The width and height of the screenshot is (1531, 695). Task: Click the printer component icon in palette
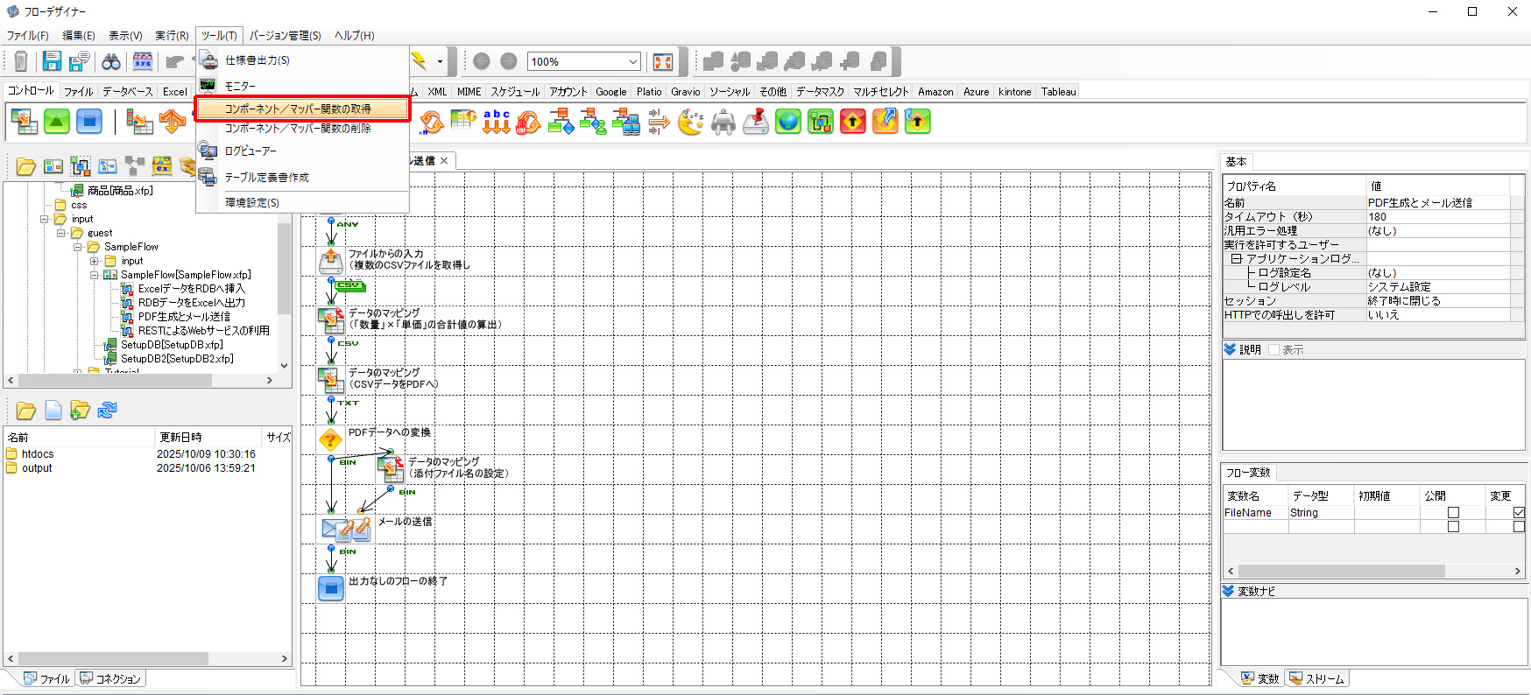[723, 122]
